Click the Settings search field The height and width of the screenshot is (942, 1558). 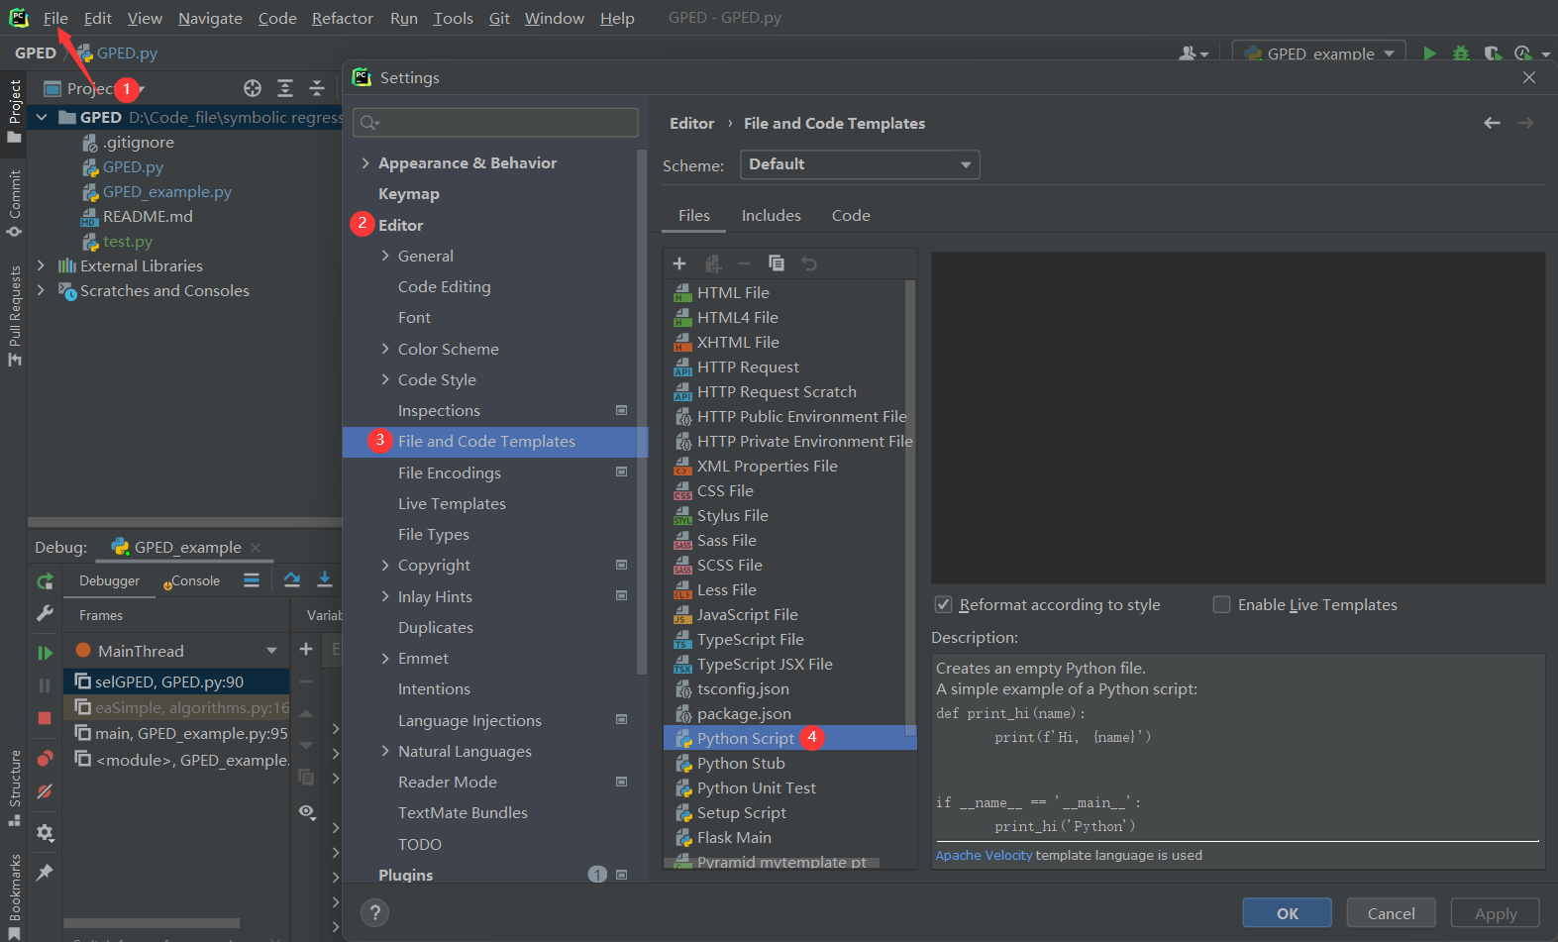click(x=495, y=122)
